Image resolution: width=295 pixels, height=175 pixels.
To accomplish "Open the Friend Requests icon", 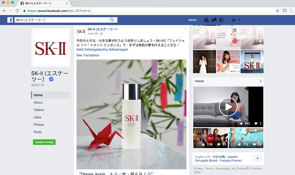I will click(206, 20).
